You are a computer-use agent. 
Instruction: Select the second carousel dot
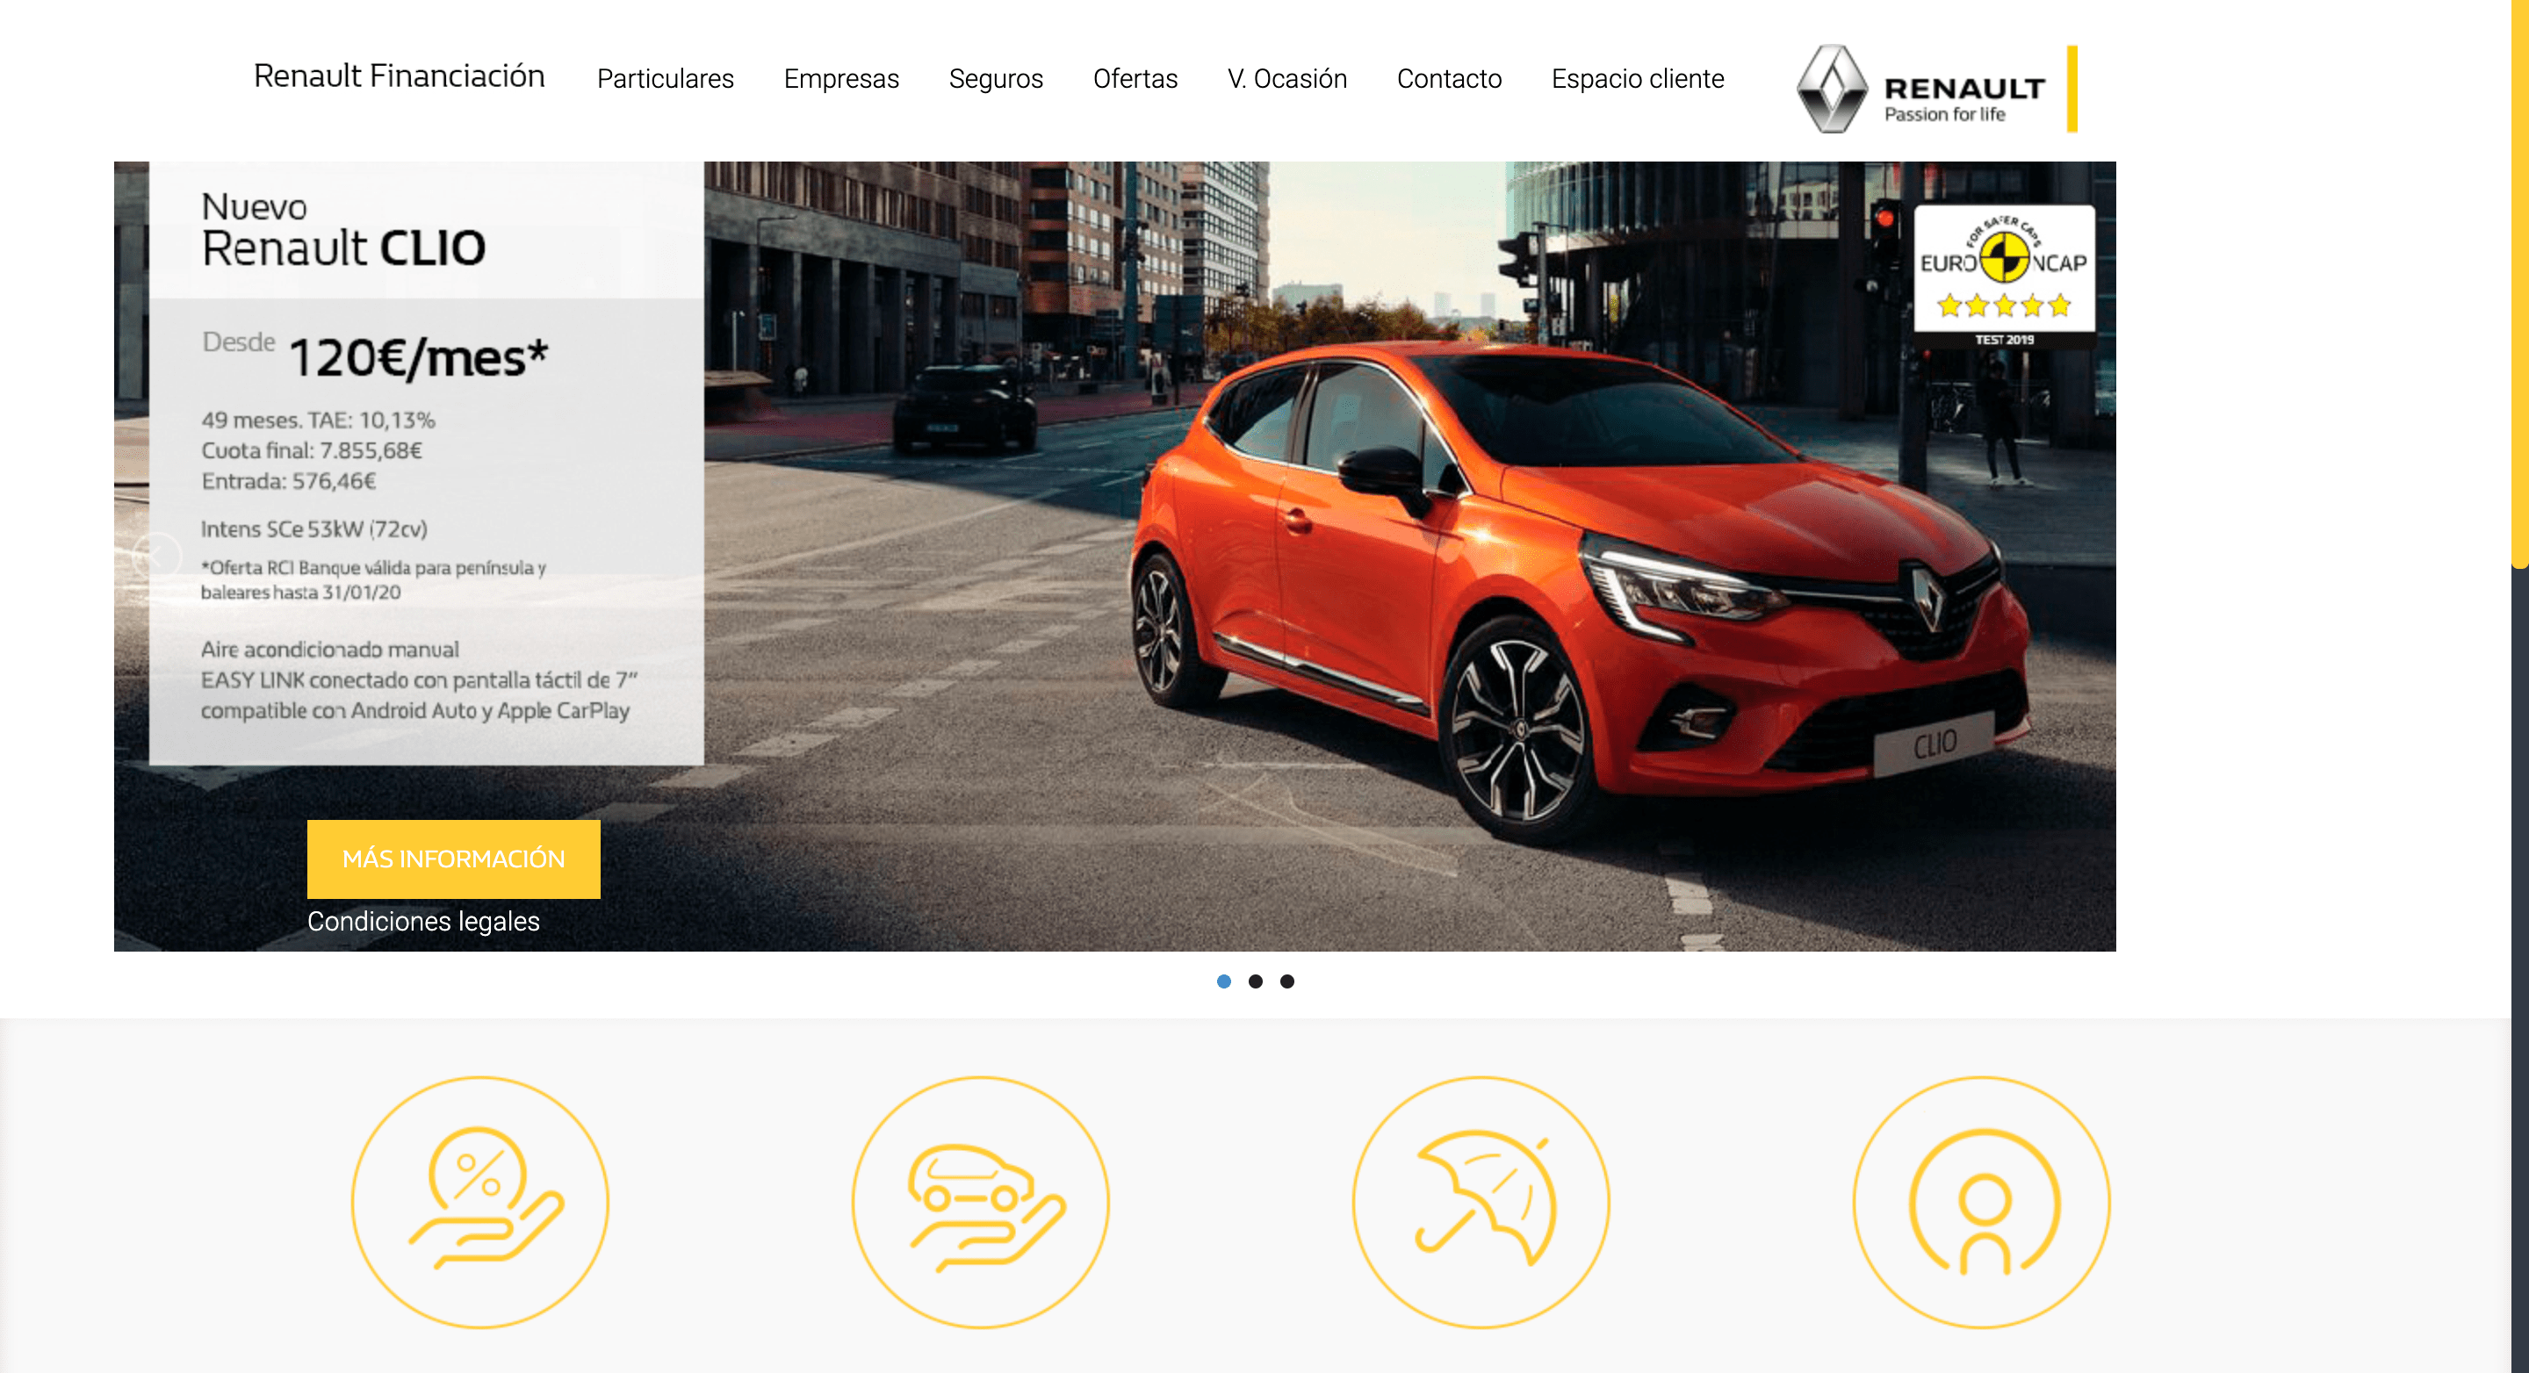coord(1255,981)
